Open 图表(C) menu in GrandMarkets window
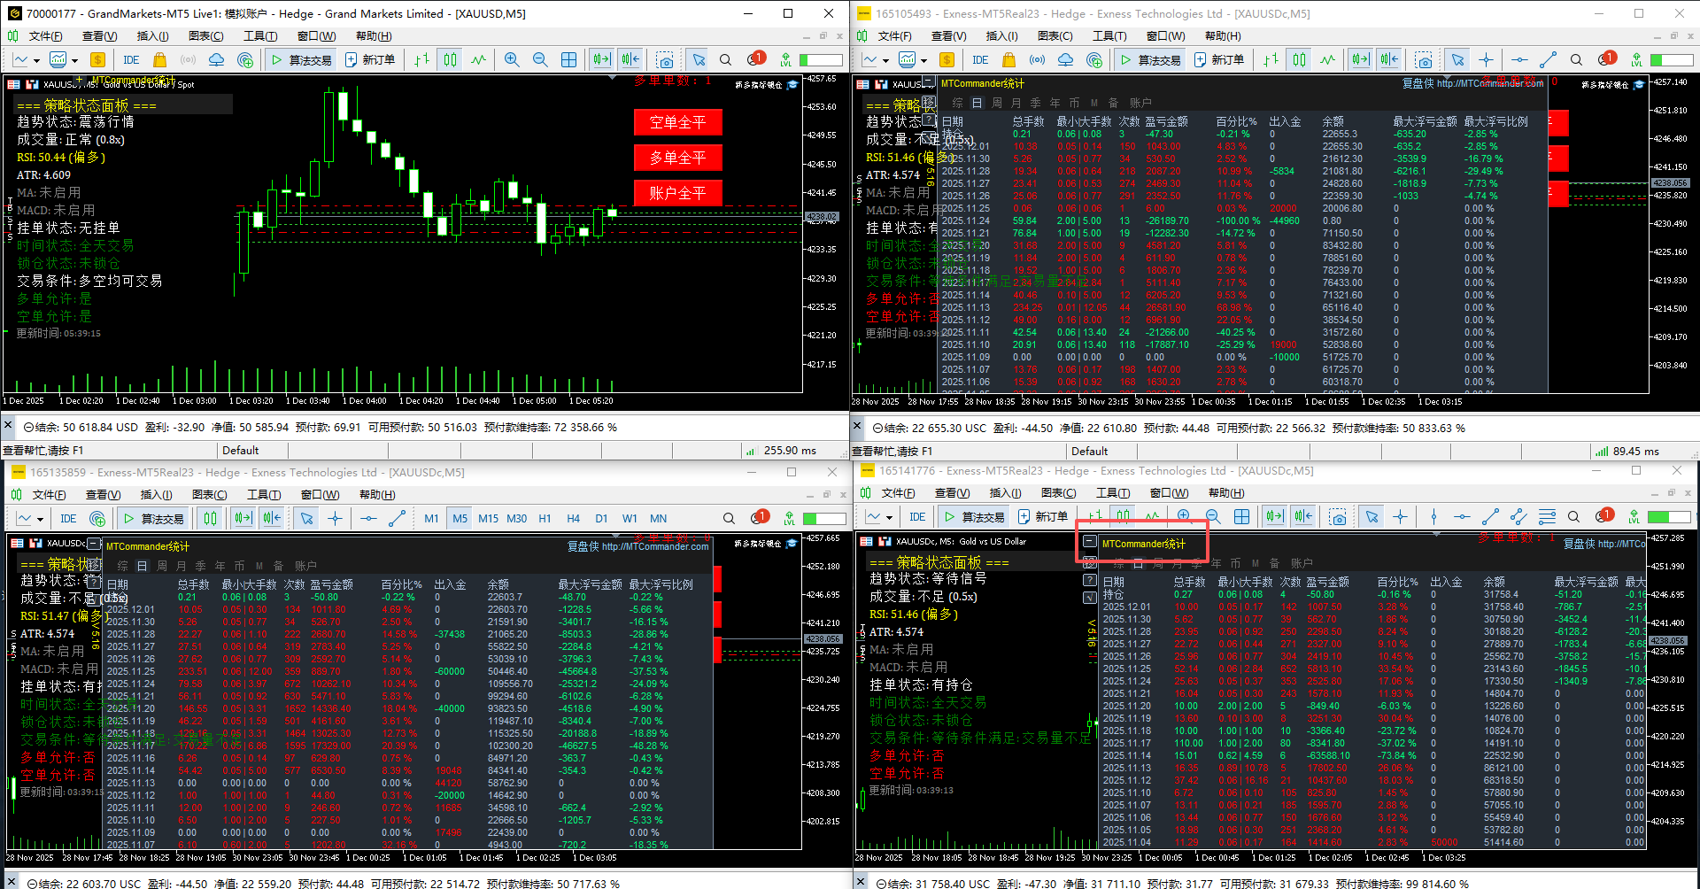Viewport: 1700px width, 889px height. (205, 35)
